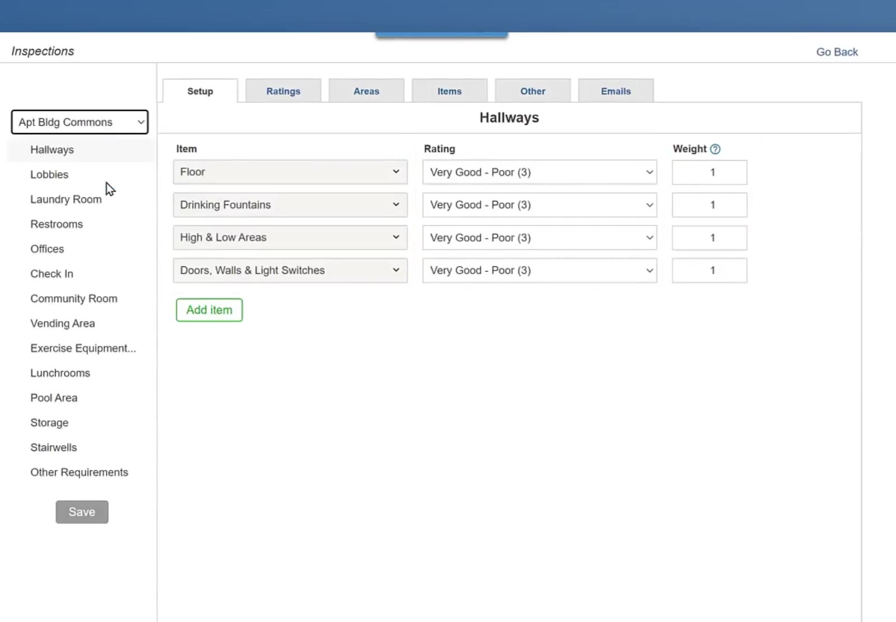Open the rating dropdown for High & Low Areas

[x=540, y=238]
